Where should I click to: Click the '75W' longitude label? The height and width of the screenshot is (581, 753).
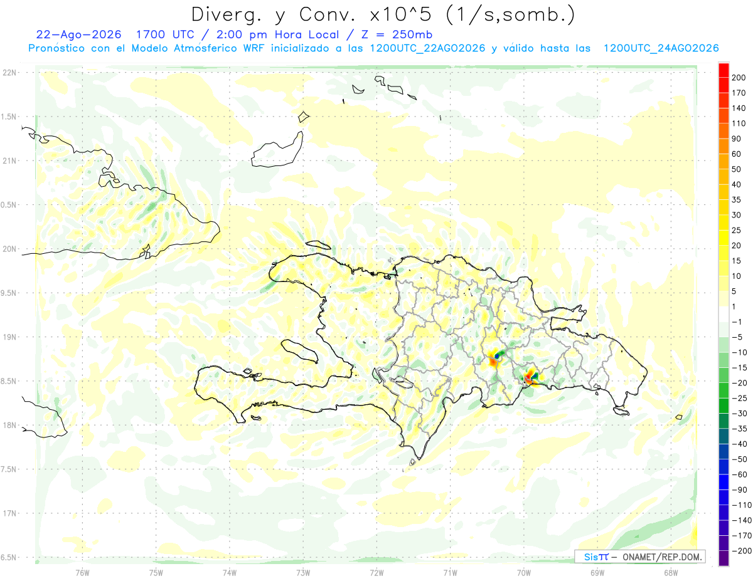[156, 572]
